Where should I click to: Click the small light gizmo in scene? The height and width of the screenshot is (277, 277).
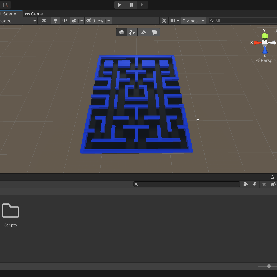coord(198,119)
